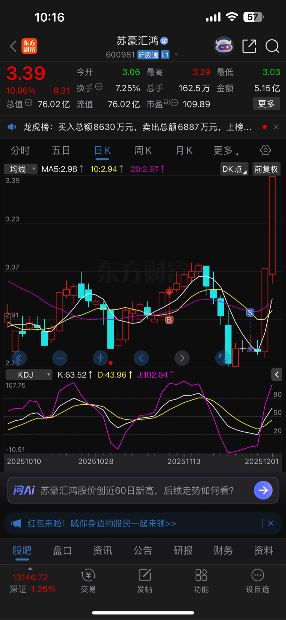Select the 股吧 bottom section tab

tap(22, 550)
